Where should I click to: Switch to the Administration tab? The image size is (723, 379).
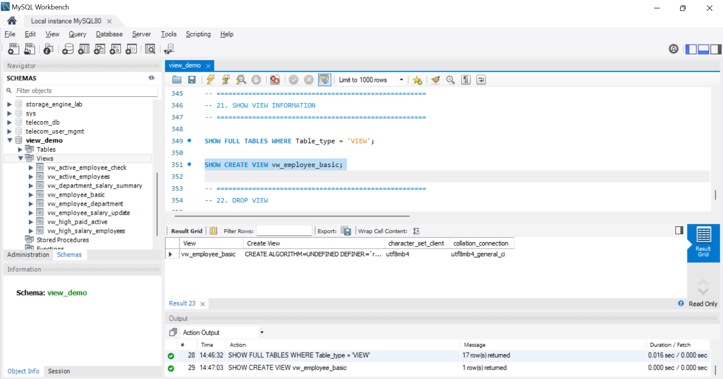[28, 255]
